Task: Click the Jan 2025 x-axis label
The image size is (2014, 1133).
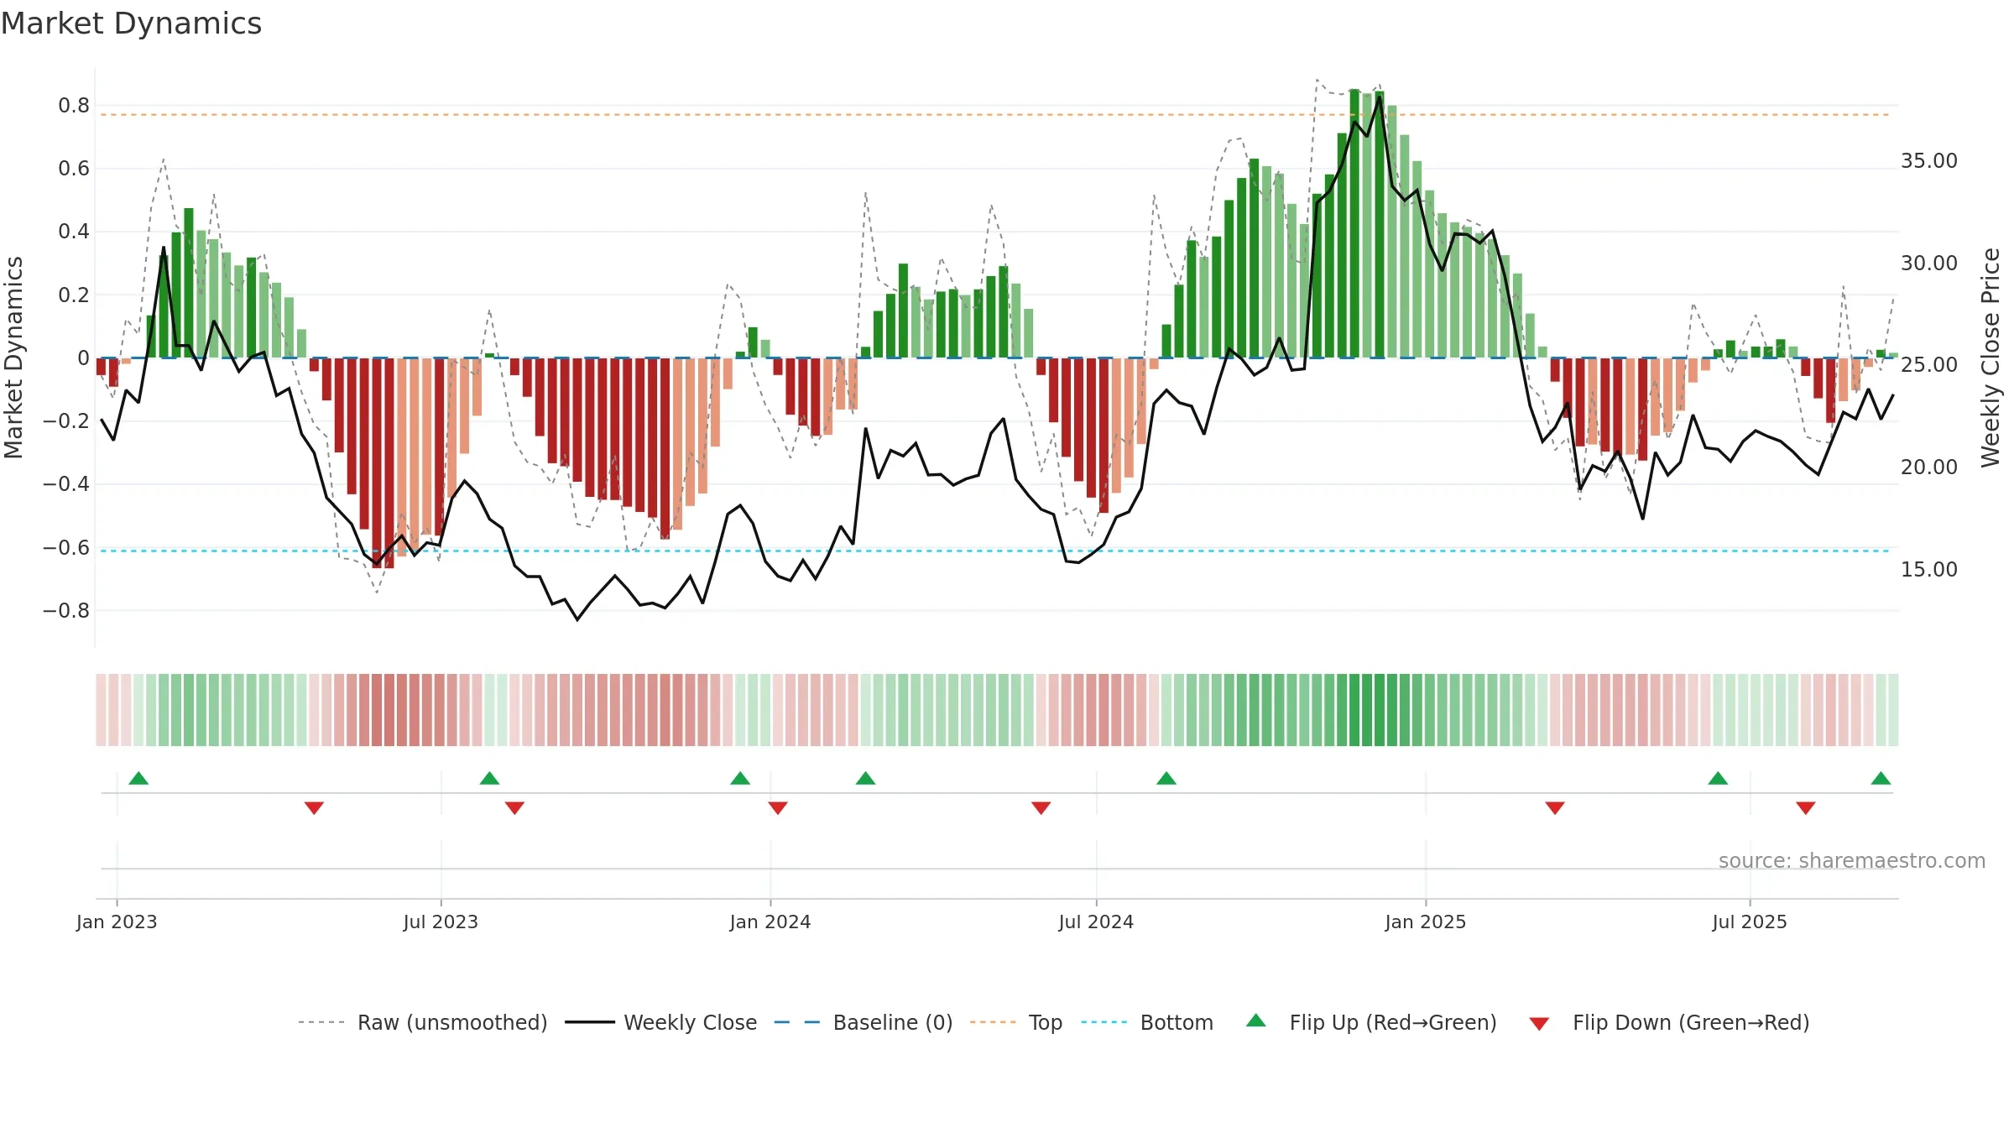Action: [1426, 922]
